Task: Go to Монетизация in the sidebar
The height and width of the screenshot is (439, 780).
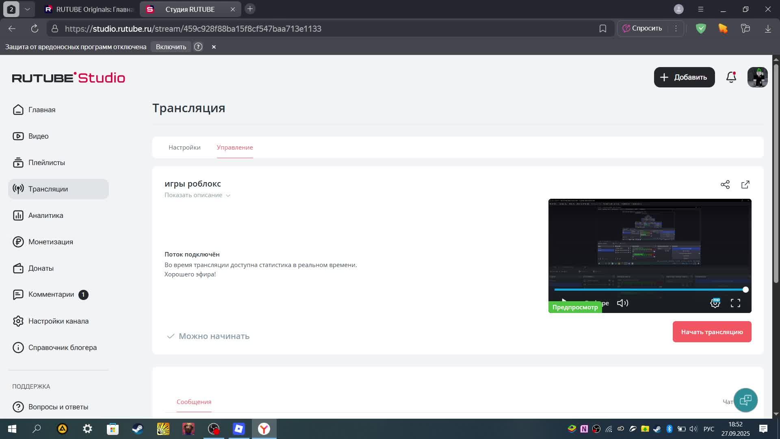Action: pyautogui.click(x=50, y=242)
